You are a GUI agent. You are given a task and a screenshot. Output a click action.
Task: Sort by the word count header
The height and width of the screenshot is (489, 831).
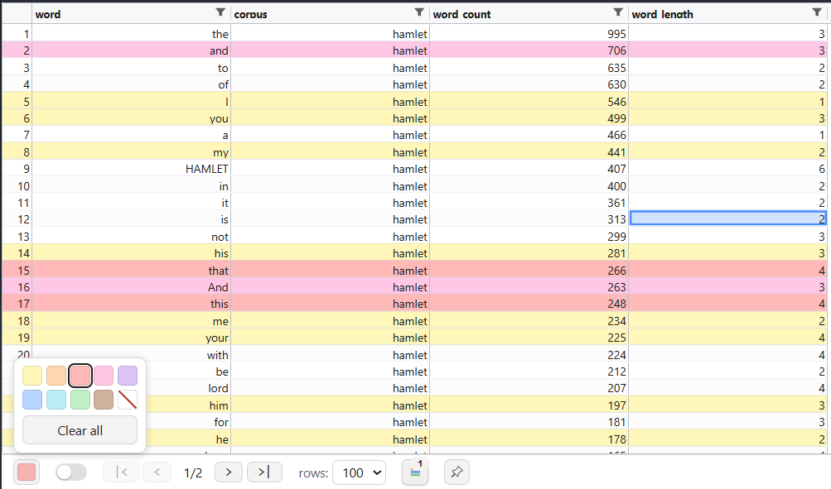[x=461, y=14]
